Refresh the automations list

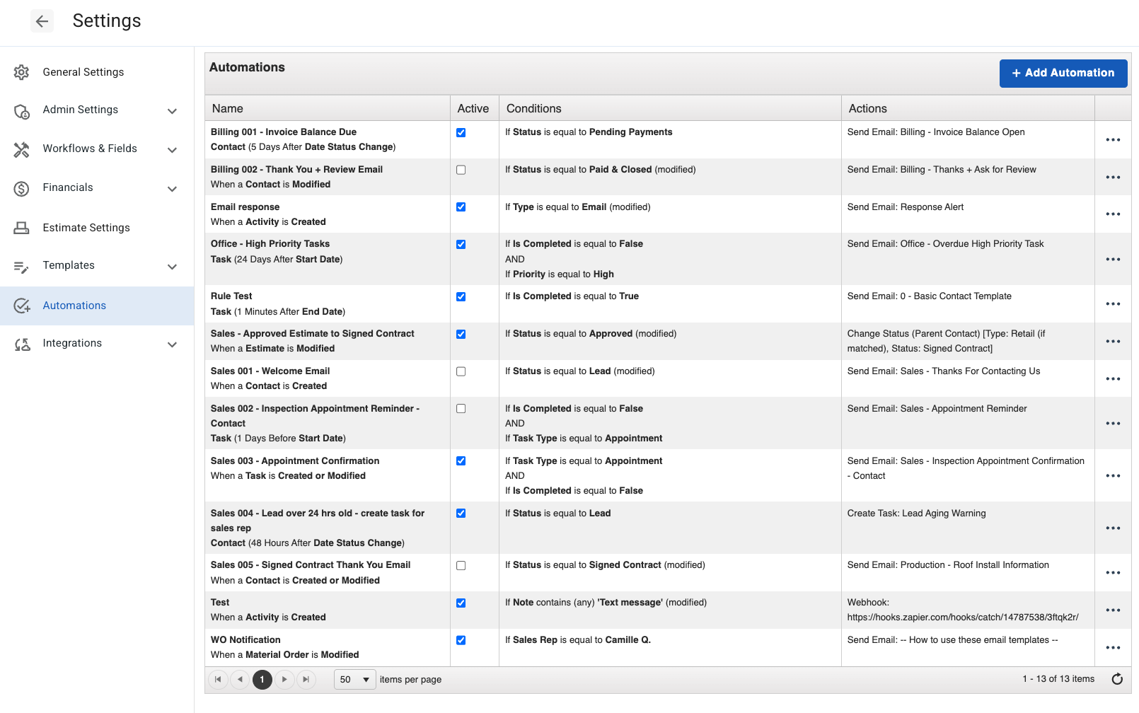(x=1116, y=679)
